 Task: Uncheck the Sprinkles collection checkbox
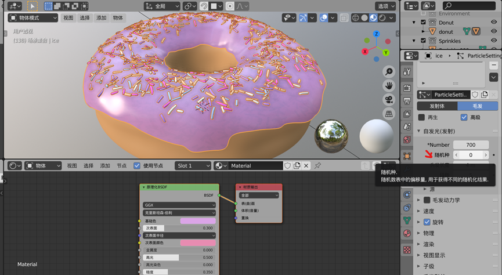tap(423, 41)
